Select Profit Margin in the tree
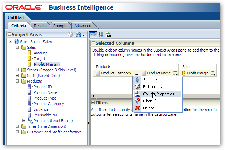This screenshot has width=225, height=150. 47,64
